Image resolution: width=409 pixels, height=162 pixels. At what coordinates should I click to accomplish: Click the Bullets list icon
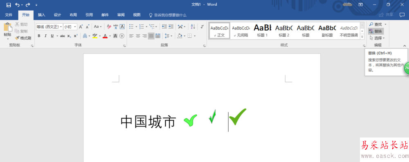(131, 27)
